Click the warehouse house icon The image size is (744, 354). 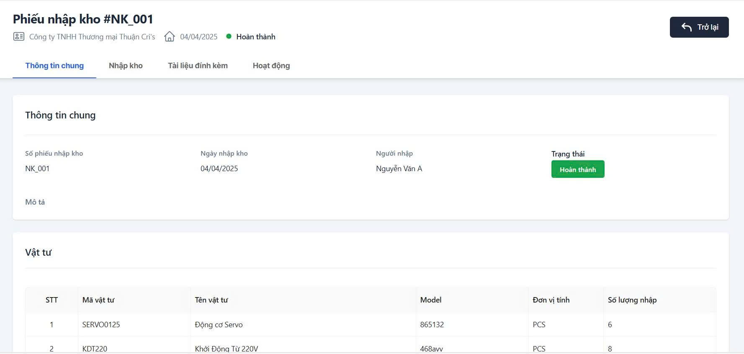170,37
